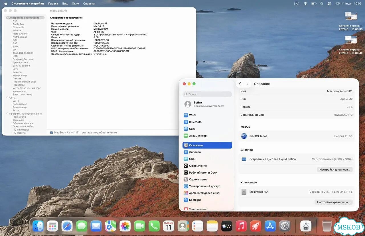
Task: Select Графика/Дисплеи in the hardware tree
Action: pos(23,59)
